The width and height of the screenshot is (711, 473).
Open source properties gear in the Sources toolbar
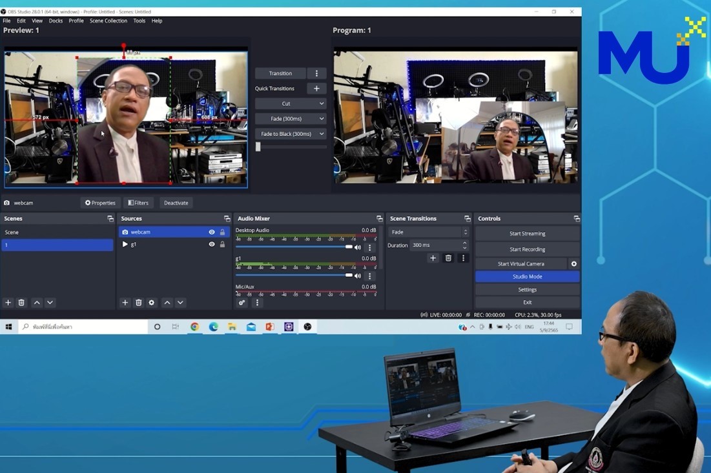pos(152,302)
